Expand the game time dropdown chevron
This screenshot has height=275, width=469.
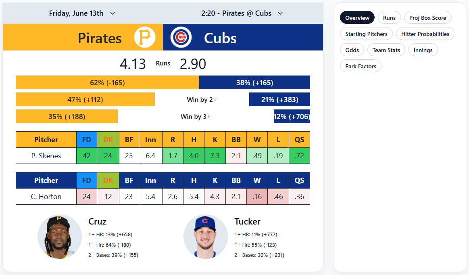click(280, 13)
